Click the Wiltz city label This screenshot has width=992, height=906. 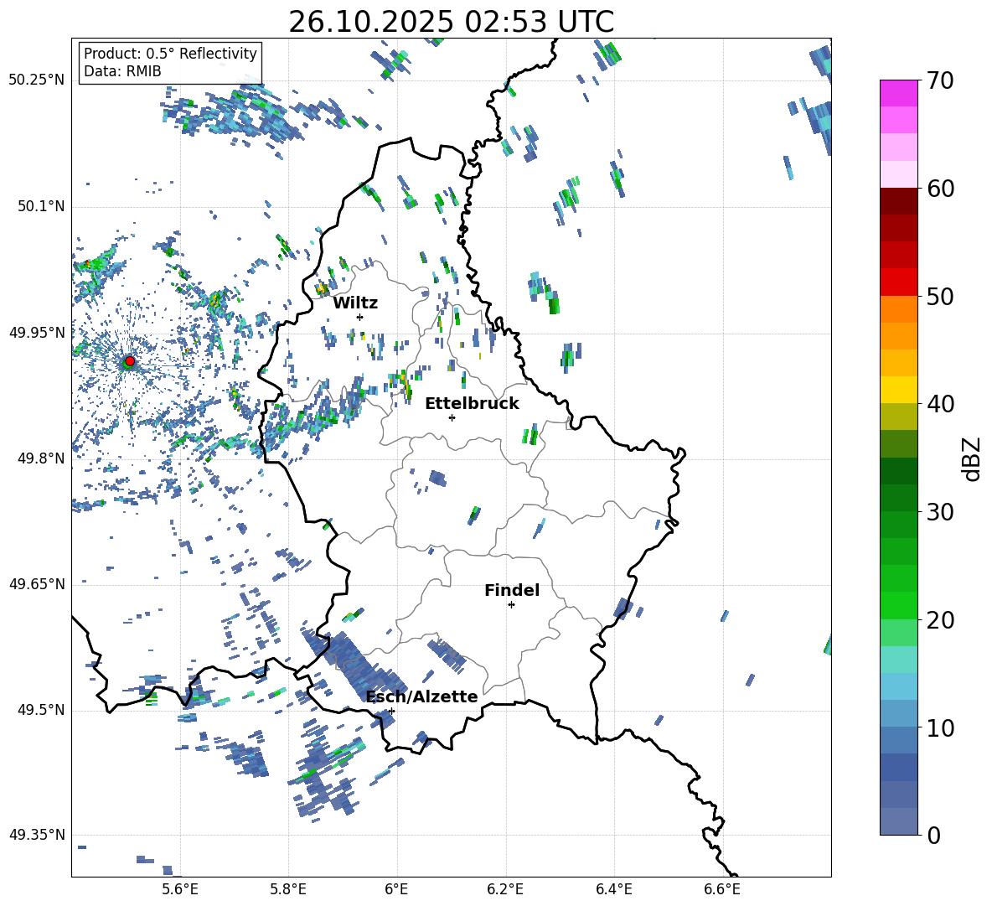tap(355, 303)
